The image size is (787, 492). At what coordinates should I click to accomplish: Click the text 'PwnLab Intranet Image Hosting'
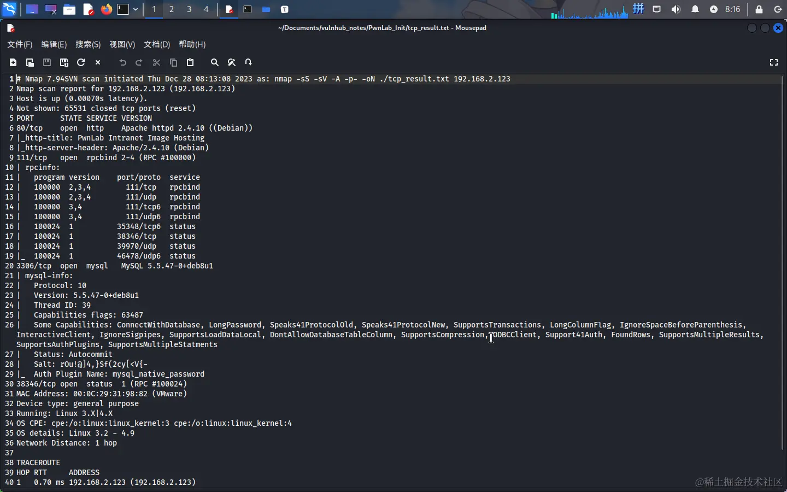[x=141, y=138]
